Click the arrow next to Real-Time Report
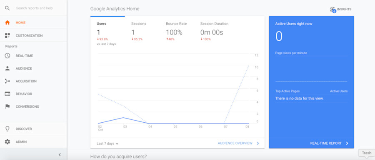Image resolution: width=375 pixels, height=160 pixels. [347, 143]
